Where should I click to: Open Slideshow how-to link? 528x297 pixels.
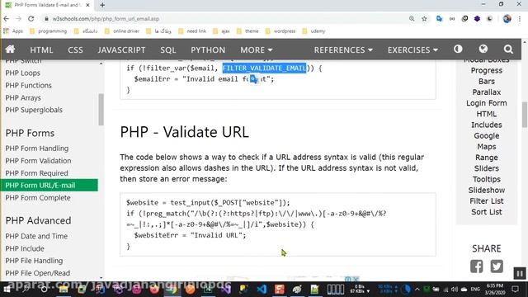pos(486,191)
